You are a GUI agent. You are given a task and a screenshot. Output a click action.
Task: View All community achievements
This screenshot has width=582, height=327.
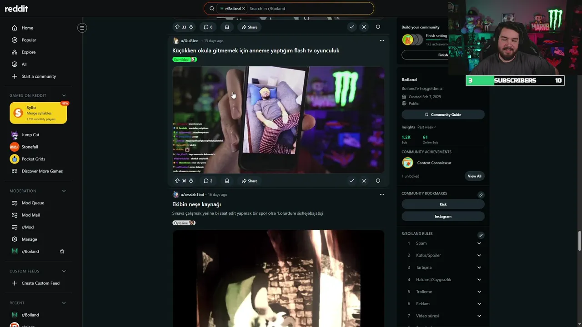point(474,176)
